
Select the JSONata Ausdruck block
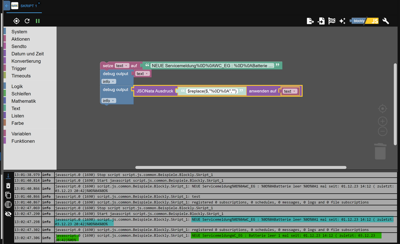[155, 91]
